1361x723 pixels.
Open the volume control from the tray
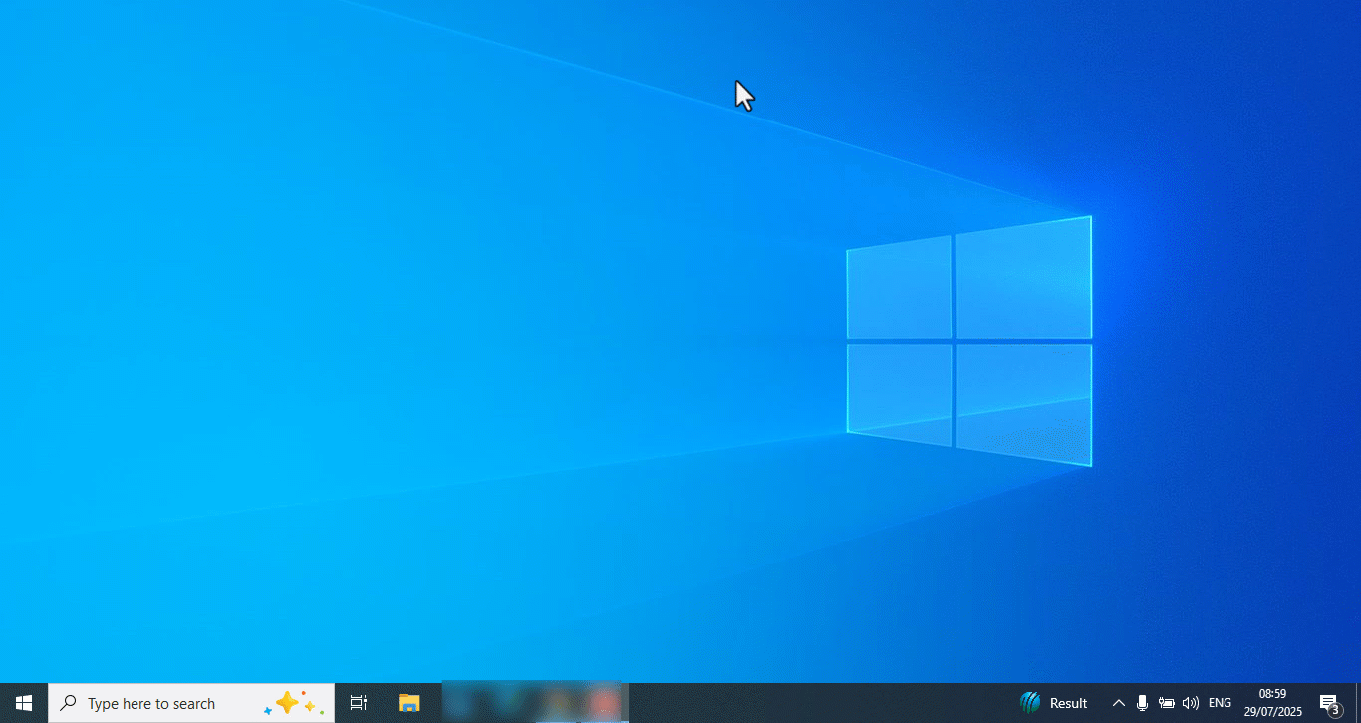pyautogui.click(x=1191, y=702)
